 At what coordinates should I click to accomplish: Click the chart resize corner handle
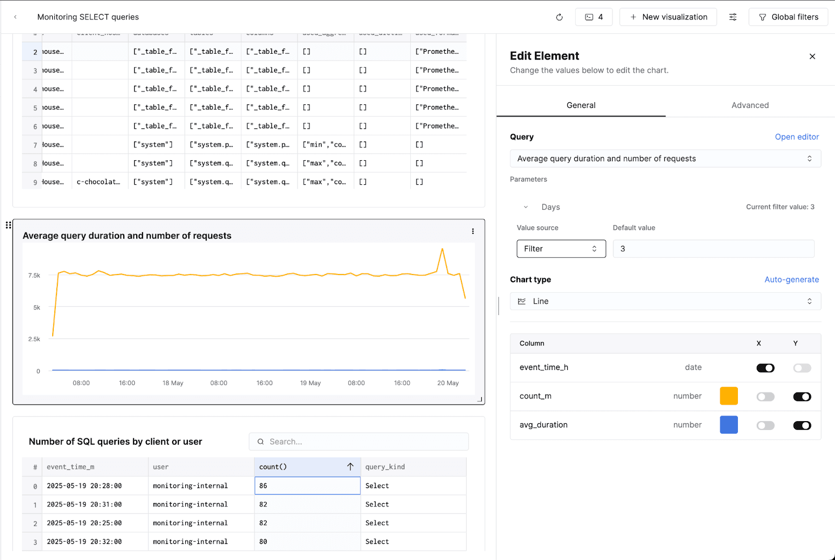(480, 399)
